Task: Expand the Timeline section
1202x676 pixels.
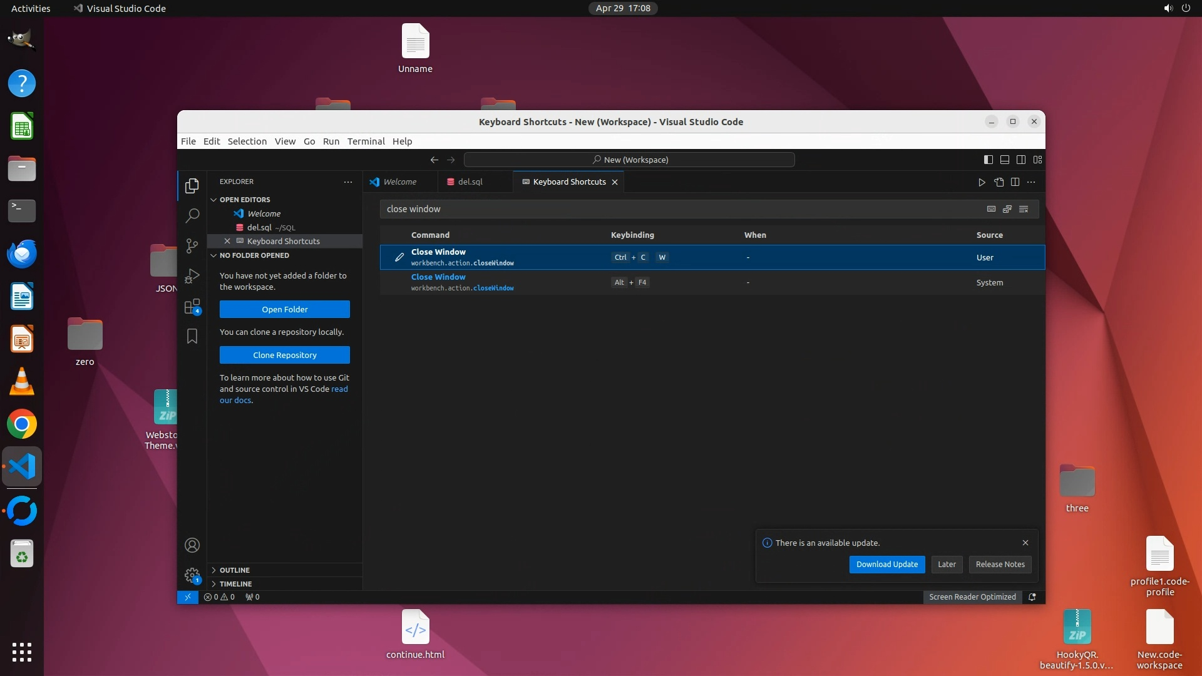Action: (x=235, y=584)
